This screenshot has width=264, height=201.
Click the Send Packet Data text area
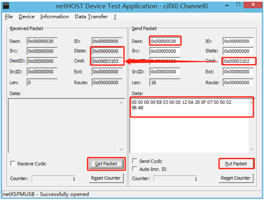pos(189,126)
